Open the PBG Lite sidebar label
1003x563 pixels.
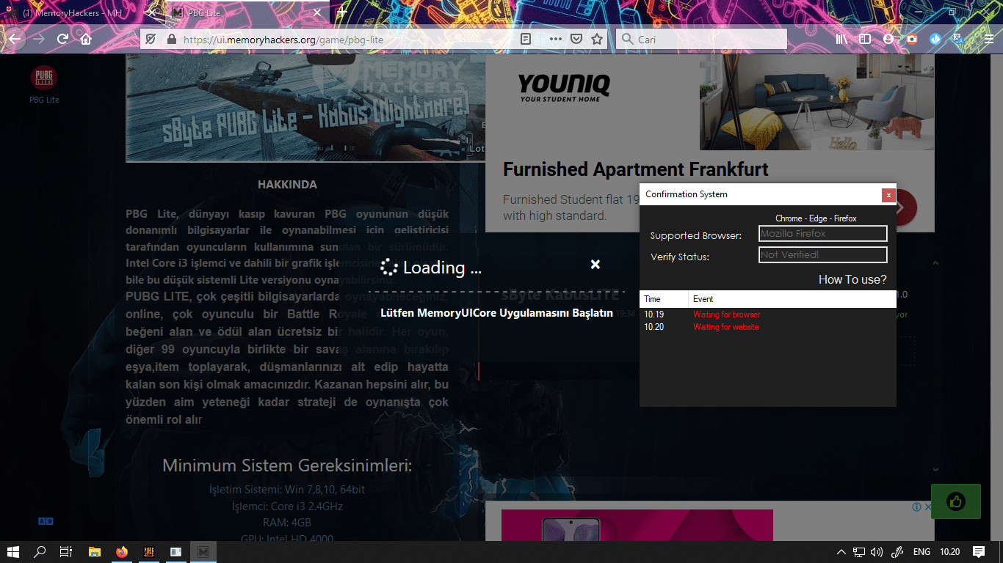pyautogui.click(x=44, y=100)
